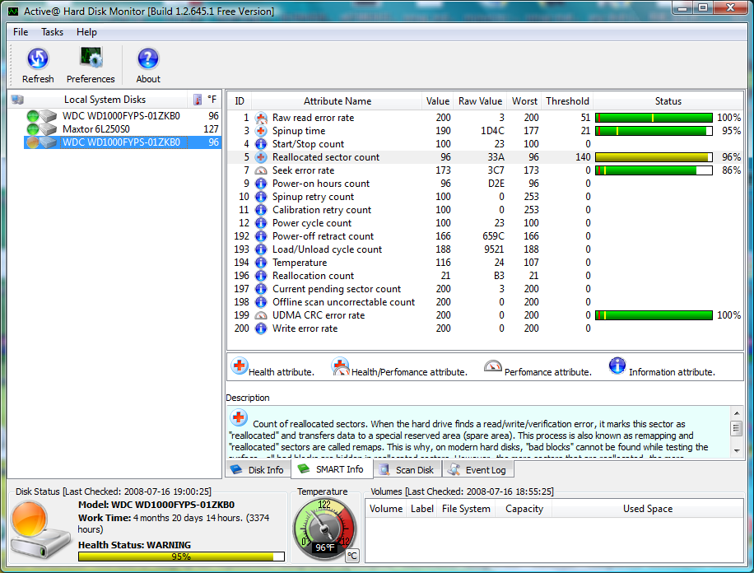Click the Power cycle count info icon
Screen dimensions: 754x573
click(x=261, y=223)
